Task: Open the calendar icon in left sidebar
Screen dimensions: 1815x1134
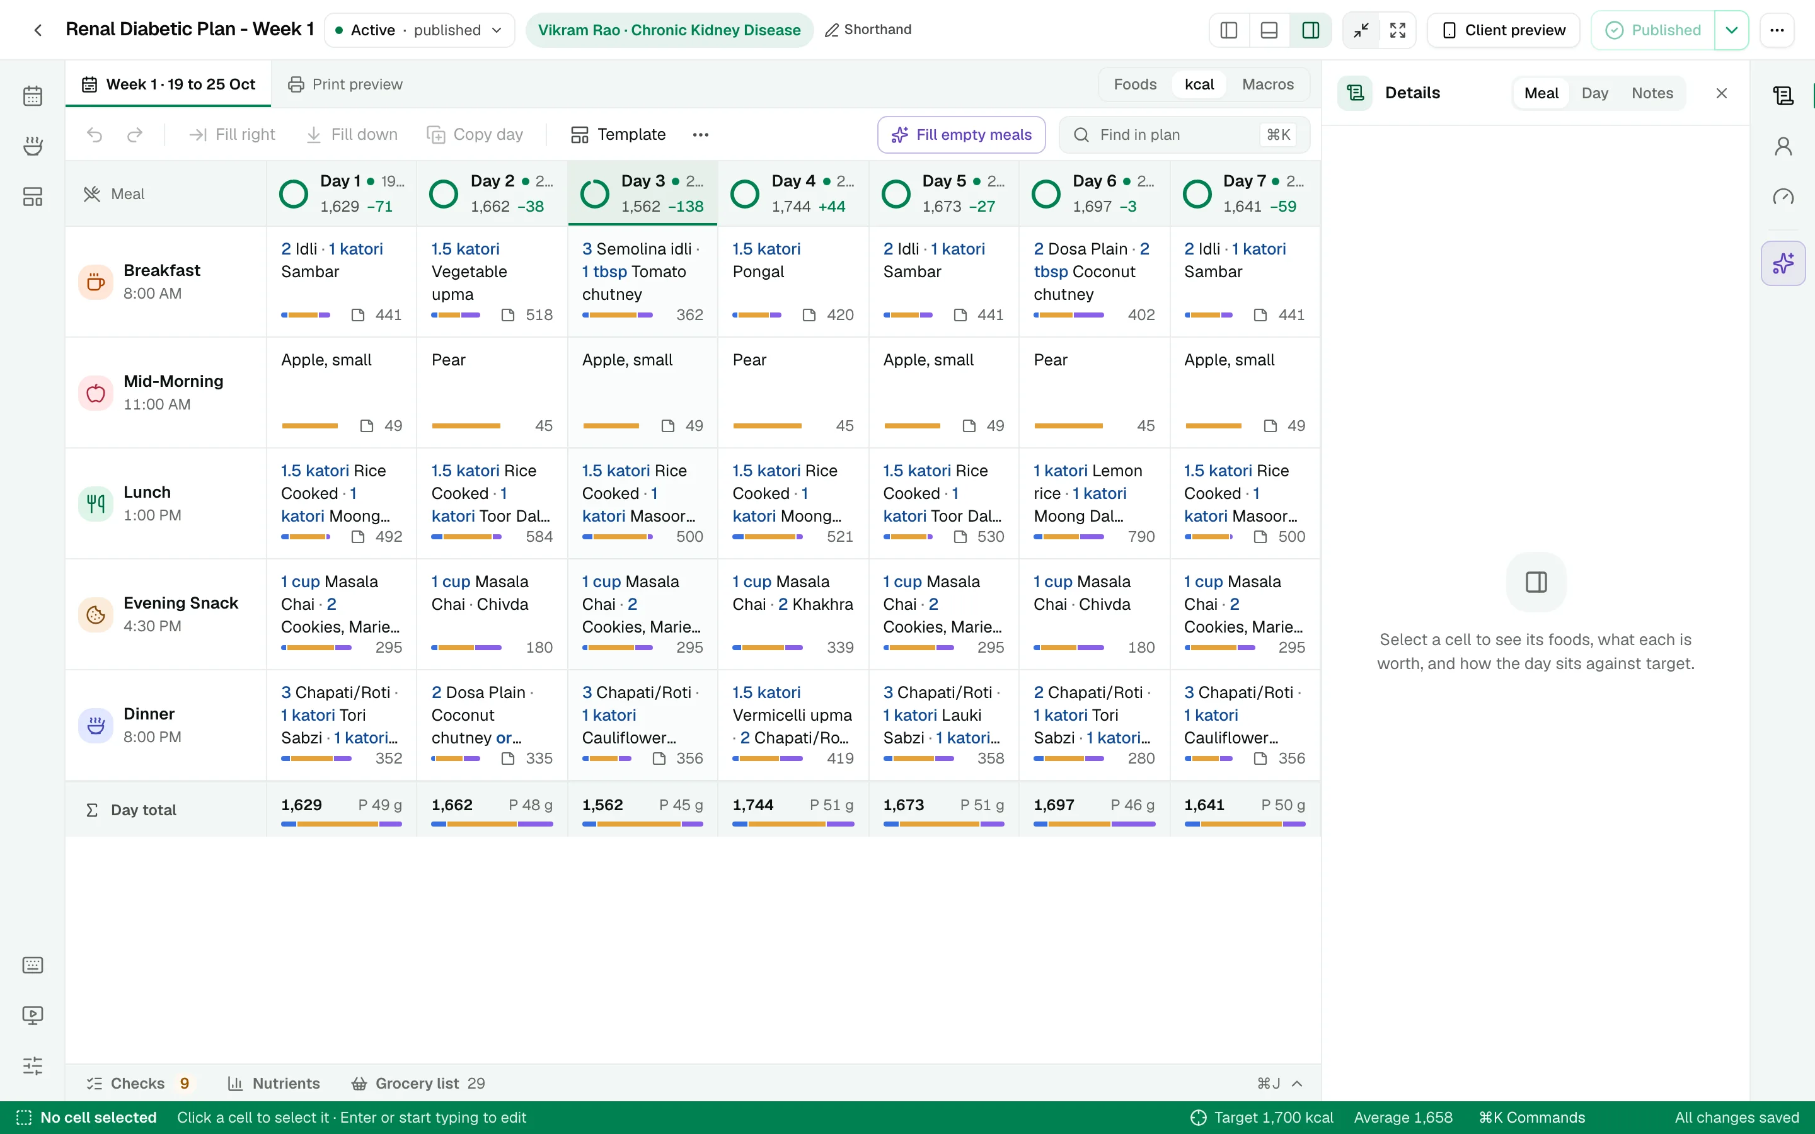Action: tap(32, 96)
